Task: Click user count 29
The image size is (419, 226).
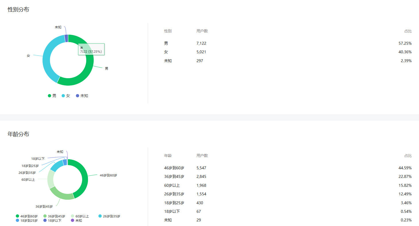Action: pyautogui.click(x=199, y=220)
